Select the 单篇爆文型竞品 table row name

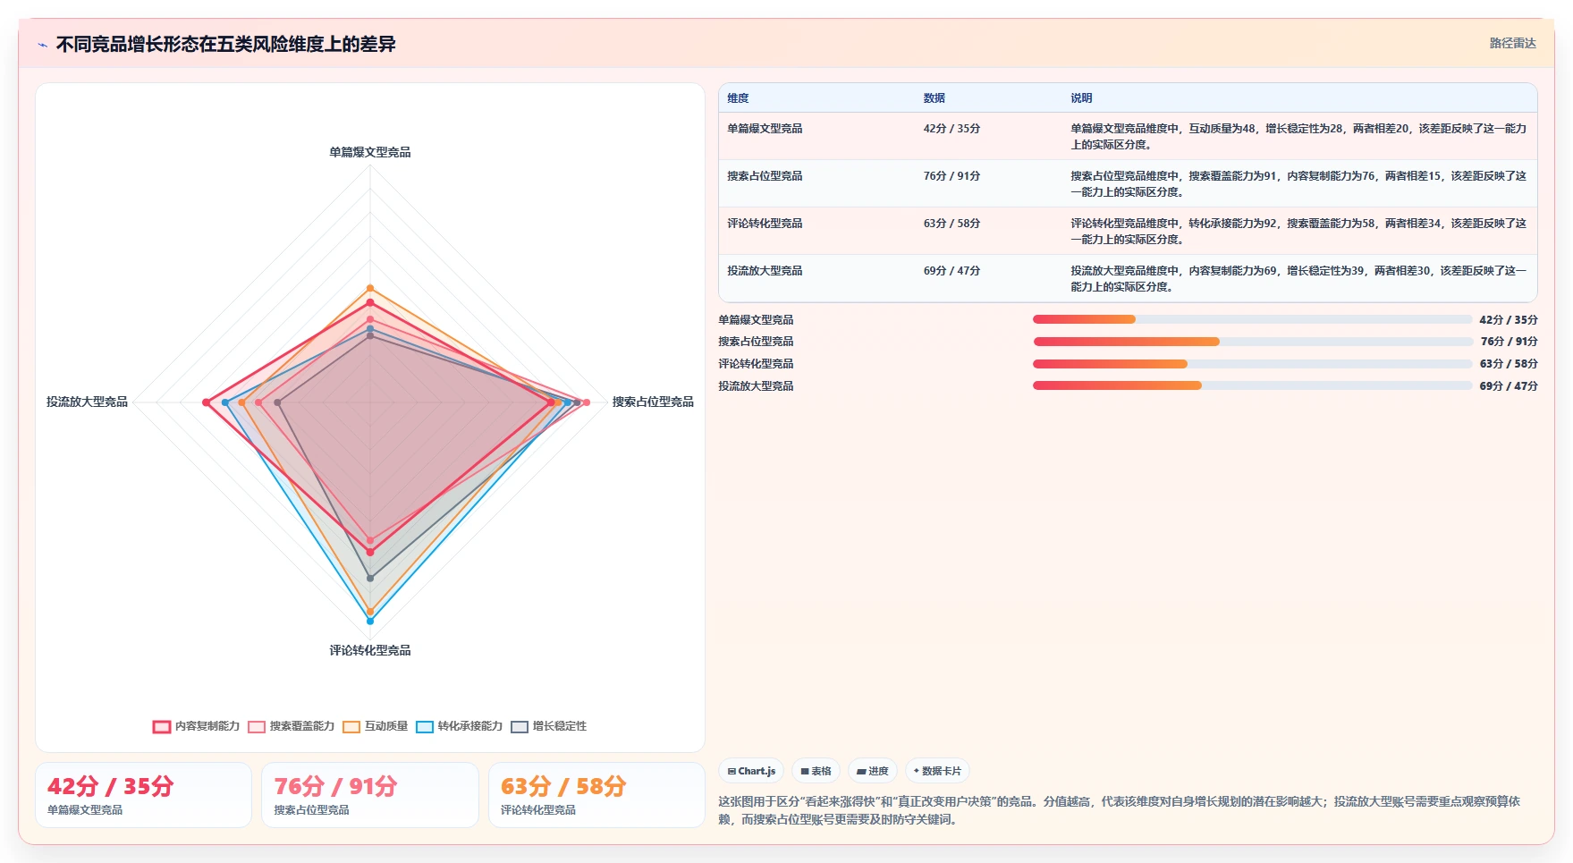tap(765, 129)
